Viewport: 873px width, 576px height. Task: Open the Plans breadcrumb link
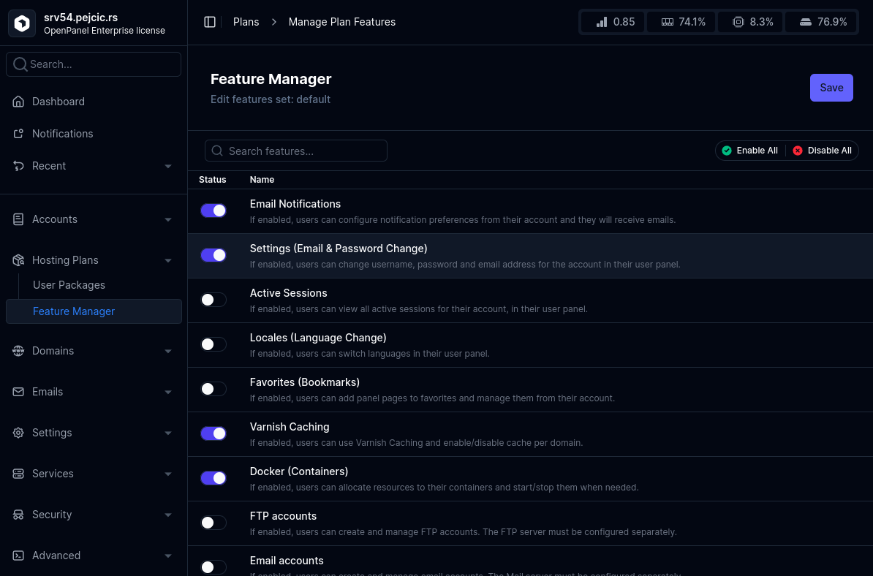point(246,21)
